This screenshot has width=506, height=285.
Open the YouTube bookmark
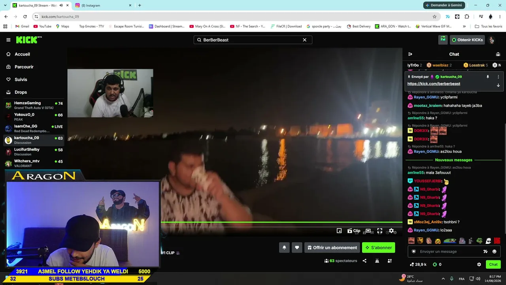coord(42,27)
